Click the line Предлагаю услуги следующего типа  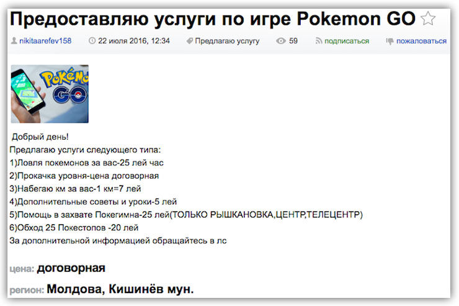tap(85, 150)
